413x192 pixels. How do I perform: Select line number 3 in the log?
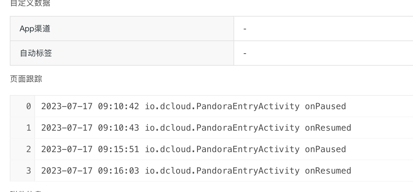tap(29, 171)
